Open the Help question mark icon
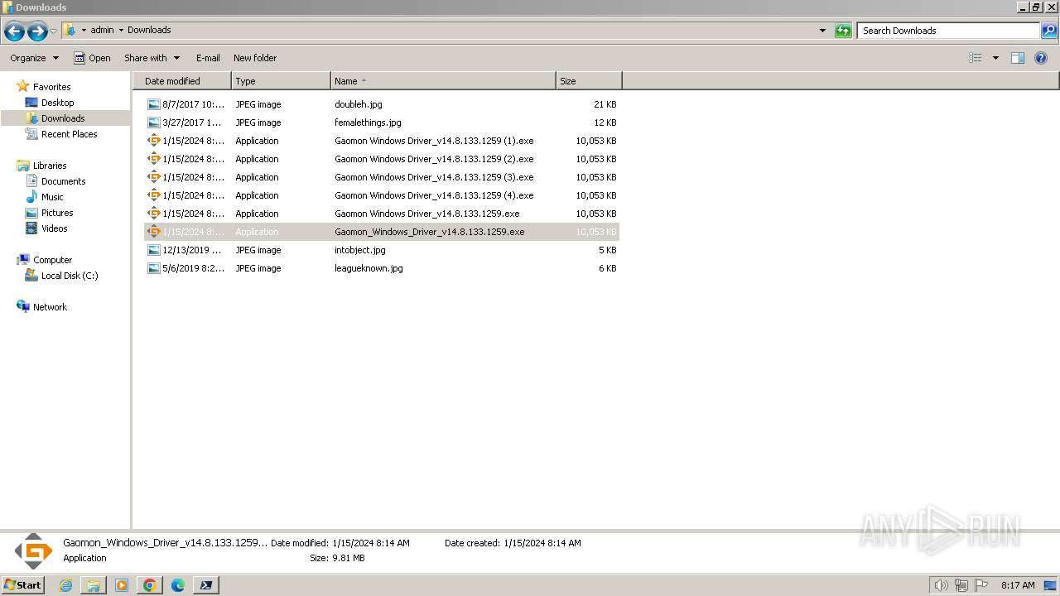Screen dimensions: 1060x596 point(1041,58)
